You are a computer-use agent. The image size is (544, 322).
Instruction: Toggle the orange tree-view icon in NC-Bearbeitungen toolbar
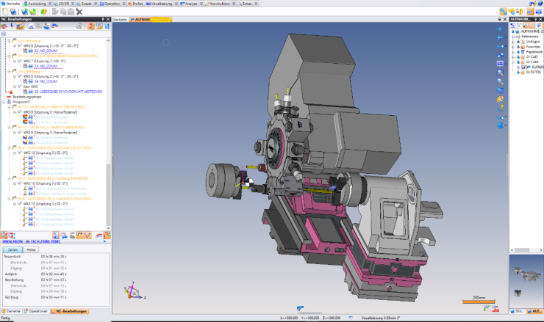91,26
